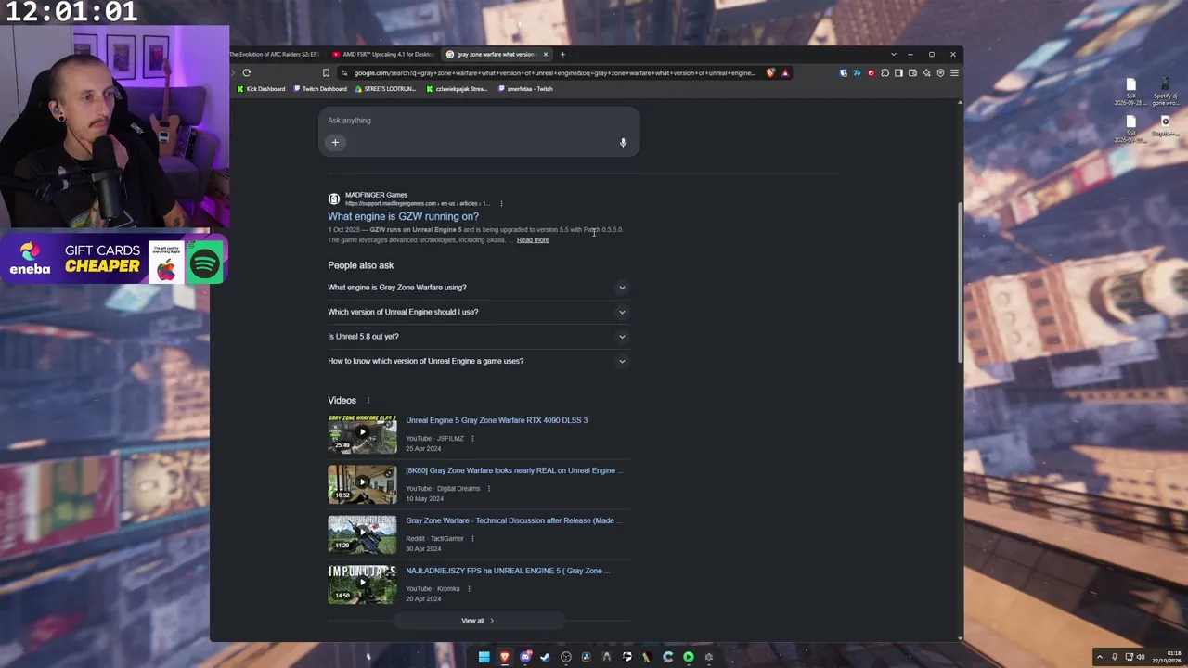Open Discord from the taskbar
Viewport: 1188px width, 668px height.
pos(525,657)
